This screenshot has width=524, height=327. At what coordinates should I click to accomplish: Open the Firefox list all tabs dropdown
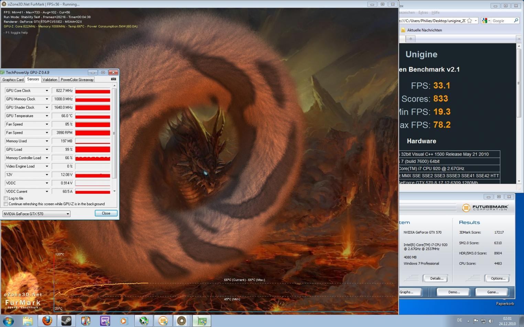point(519,39)
